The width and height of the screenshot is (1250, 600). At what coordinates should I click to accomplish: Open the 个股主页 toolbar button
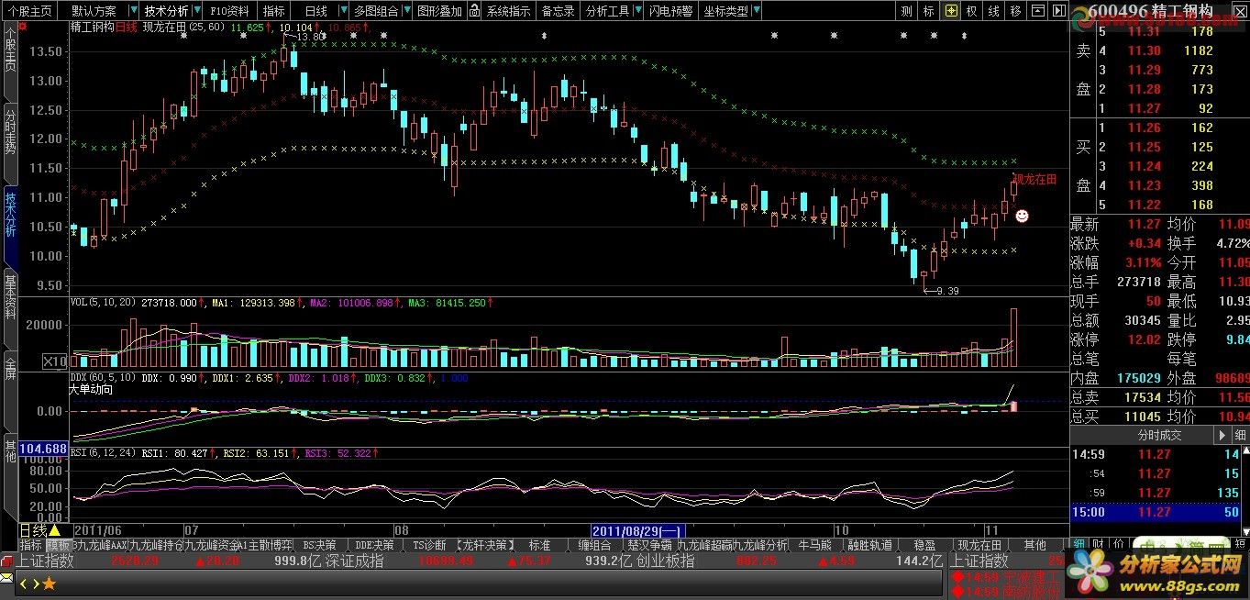pos(31,11)
